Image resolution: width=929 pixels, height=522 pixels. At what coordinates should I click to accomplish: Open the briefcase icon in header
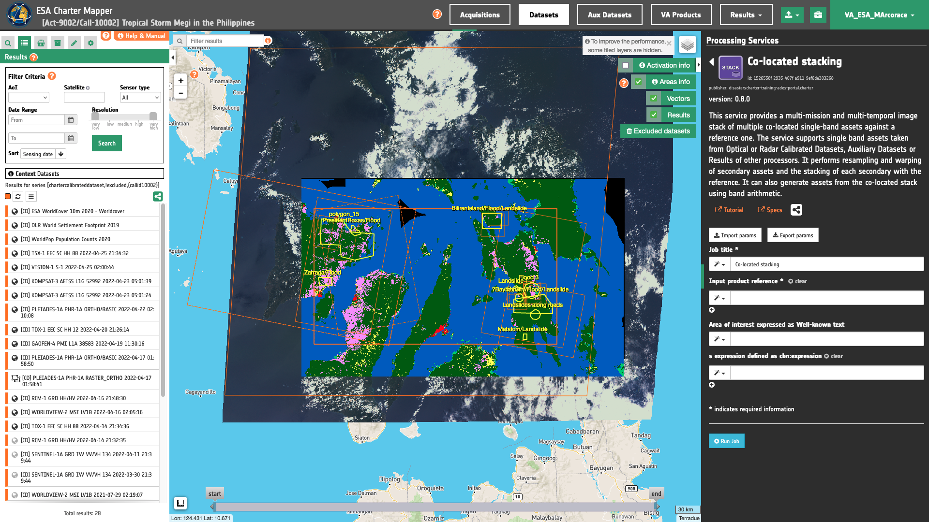818,15
